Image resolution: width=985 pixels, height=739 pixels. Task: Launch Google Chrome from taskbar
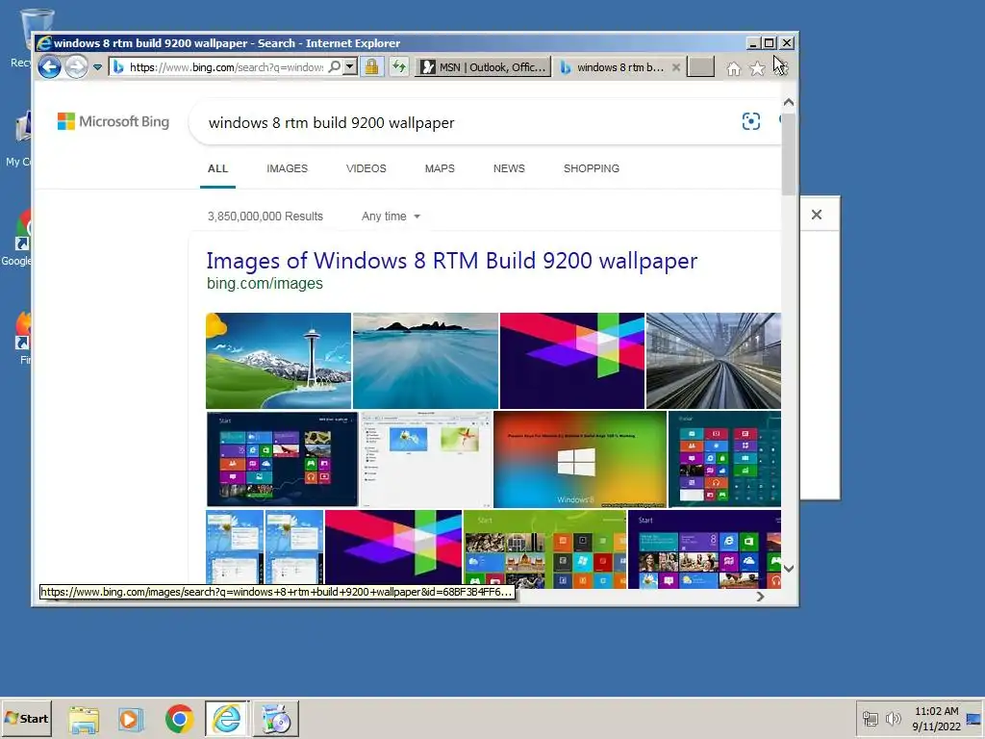[x=179, y=719]
